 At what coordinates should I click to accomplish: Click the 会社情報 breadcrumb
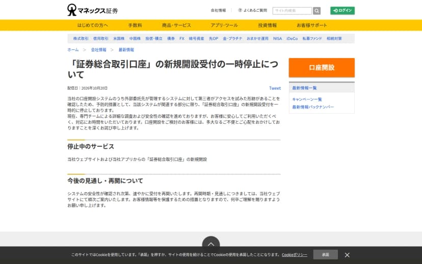(98, 50)
